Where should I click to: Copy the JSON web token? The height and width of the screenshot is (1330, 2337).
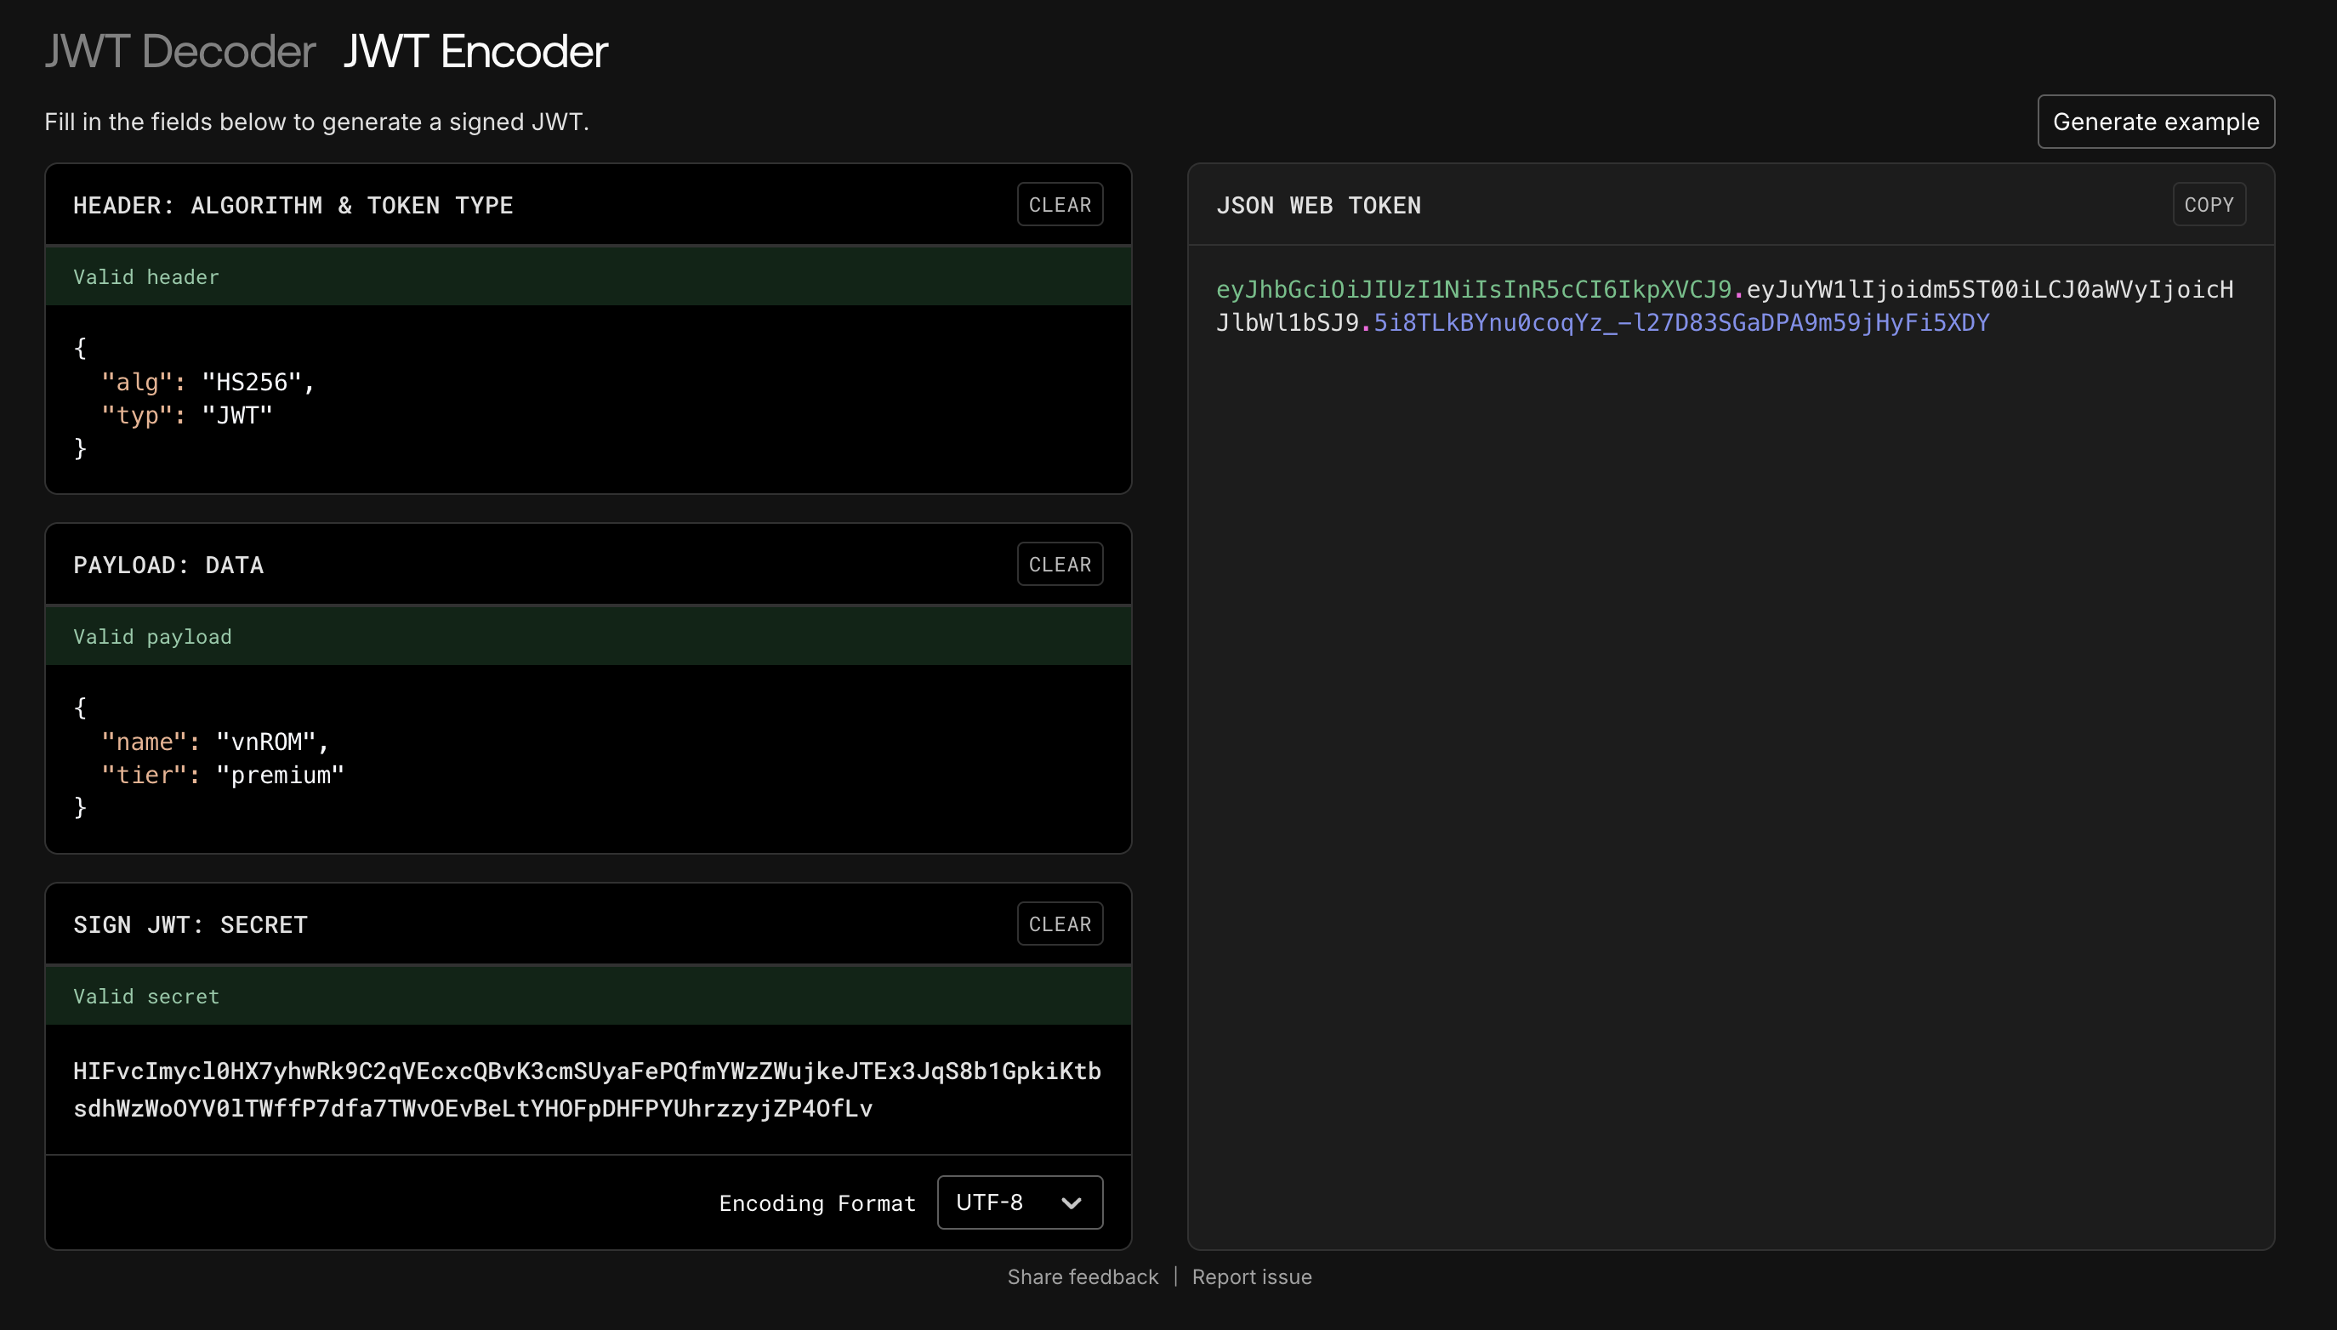2208,205
